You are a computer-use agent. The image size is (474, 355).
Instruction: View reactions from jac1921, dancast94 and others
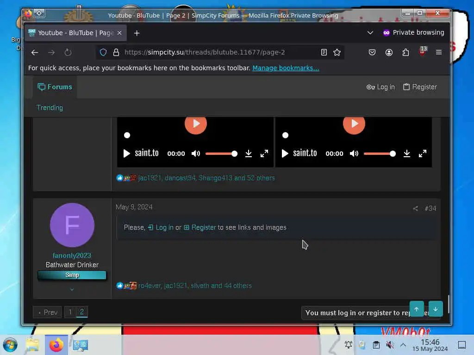(206, 178)
